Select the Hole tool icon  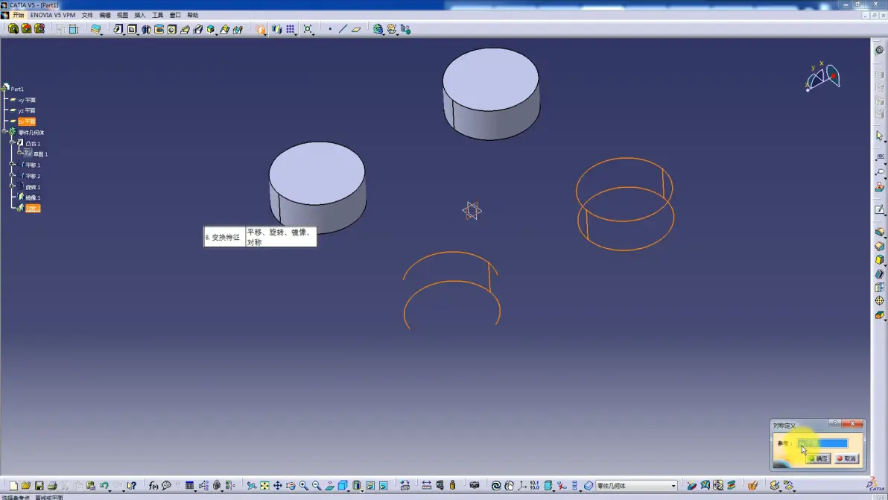172,29
